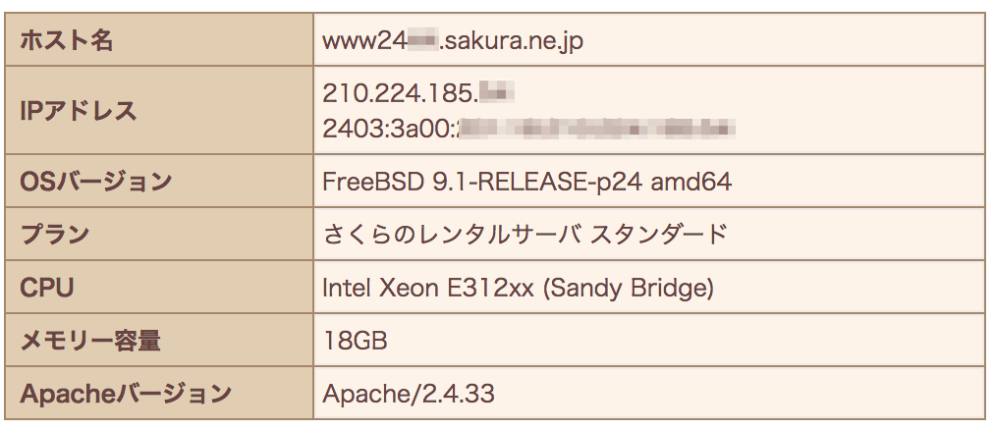Screen dimensions: 994x430
Task: Click the IPアドレス header cell
Action: [x=159, y=110]
